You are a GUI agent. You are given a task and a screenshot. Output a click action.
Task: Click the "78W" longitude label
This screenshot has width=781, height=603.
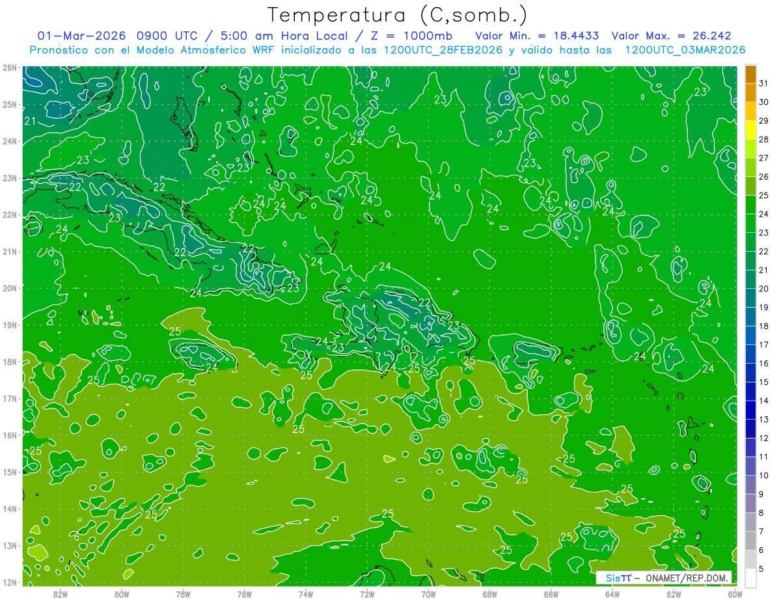[x=183, y=594]
